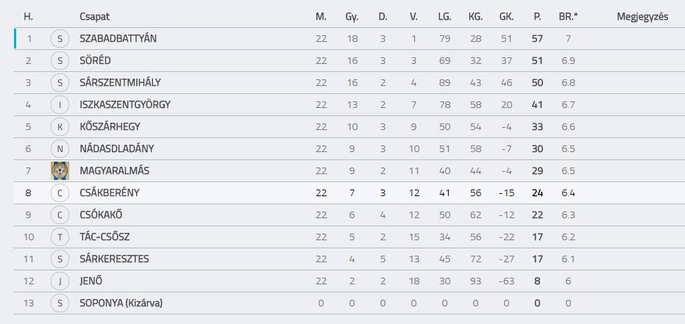Click the Nádasdladány 'N' badge icon
Viewport: 685px width, 324px height.
click(x=60, y=148)
